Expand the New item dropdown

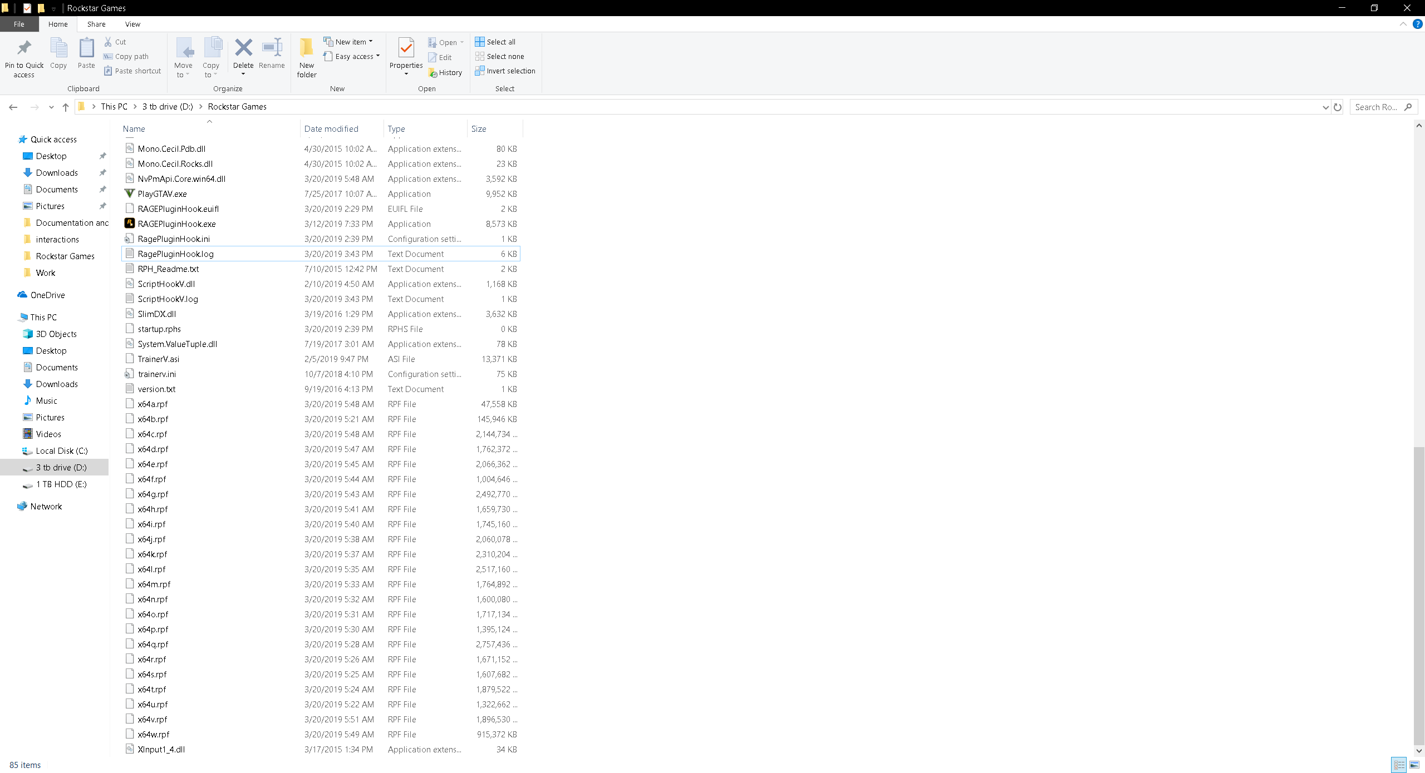[348, 42]
